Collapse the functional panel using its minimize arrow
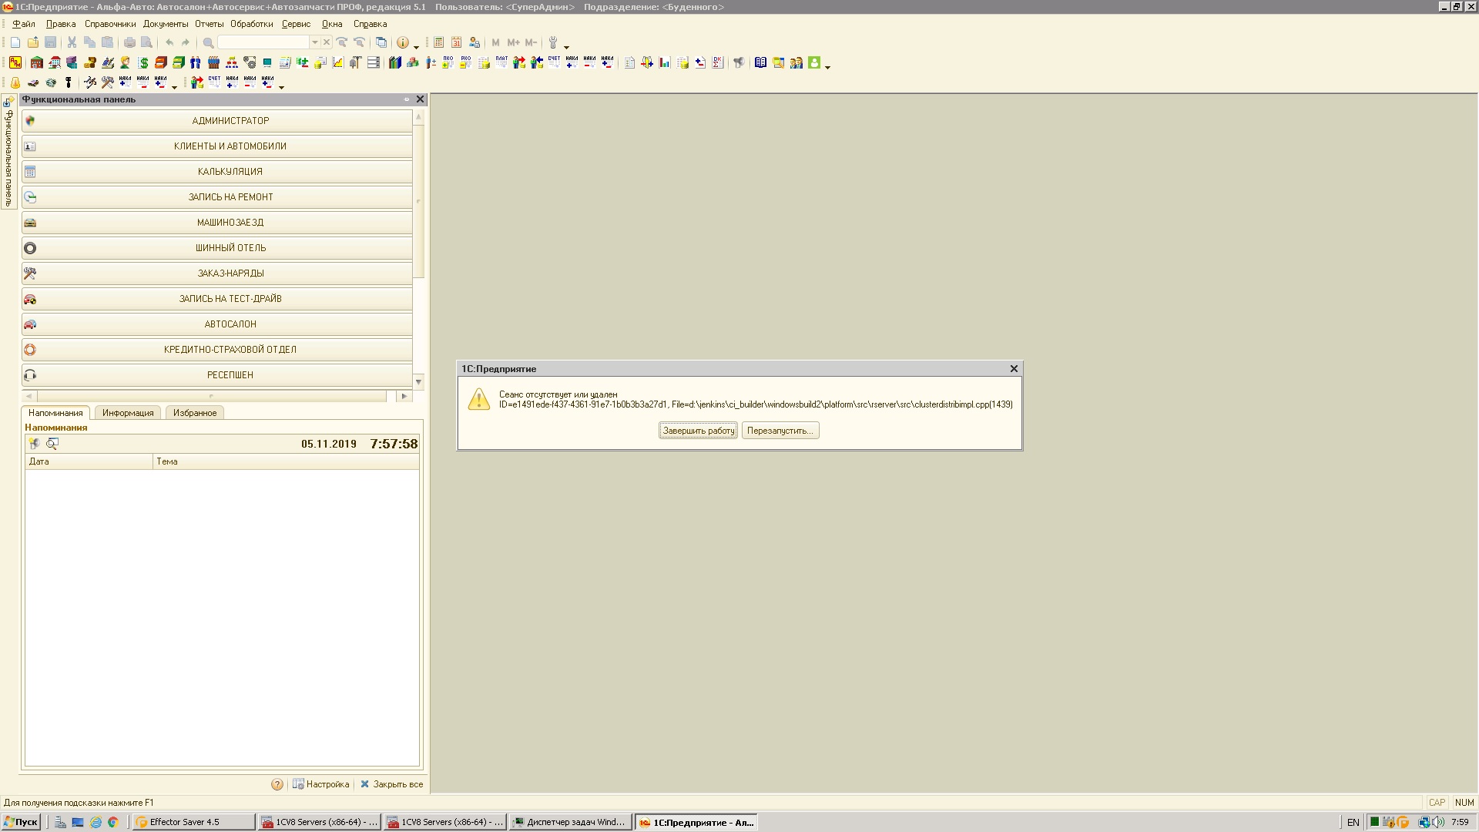Image resolution: width=1479 pixels, height=832 pixels. (407, 99)
